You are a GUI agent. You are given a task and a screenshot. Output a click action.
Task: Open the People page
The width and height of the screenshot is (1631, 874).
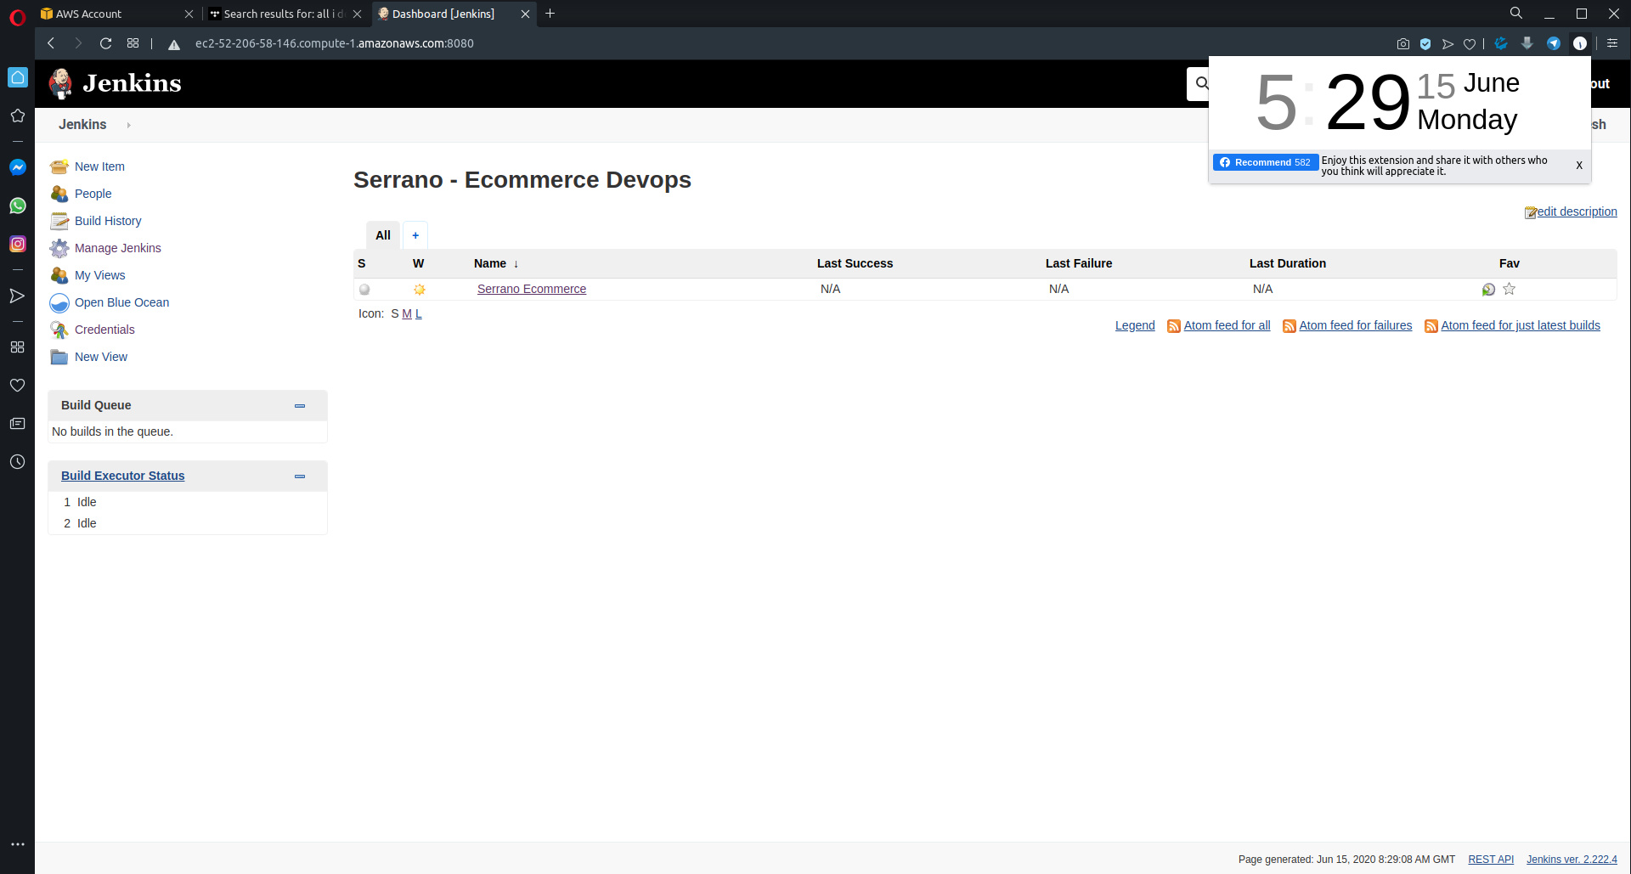[x=93, y=194]
